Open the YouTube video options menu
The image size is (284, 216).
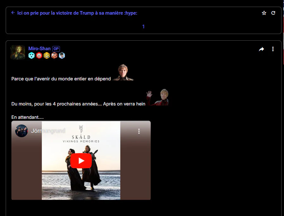tap(139, 131)
